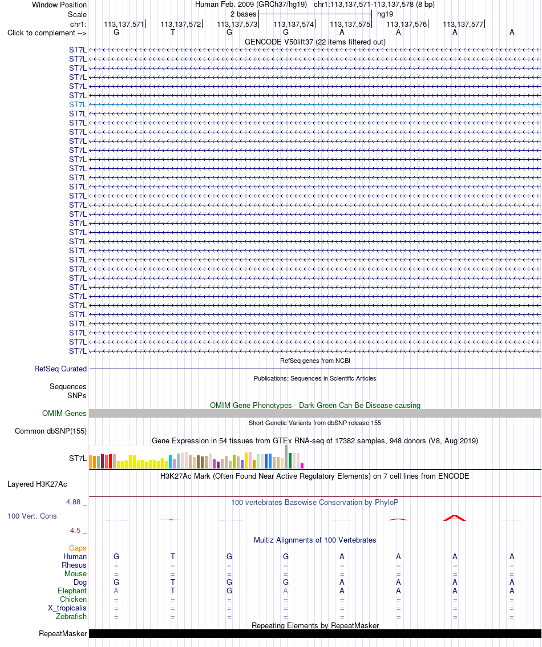Click the Human species label

coord(75,557)
